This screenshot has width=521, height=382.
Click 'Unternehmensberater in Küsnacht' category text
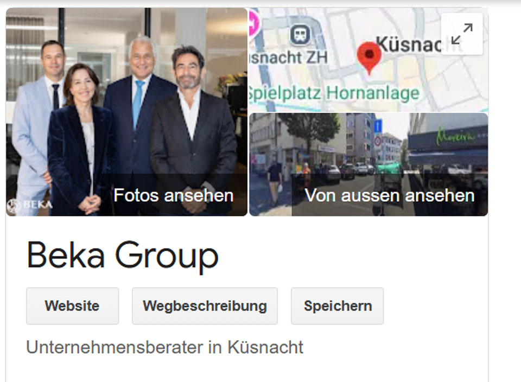pyautogui.click(x=164, y=347)
